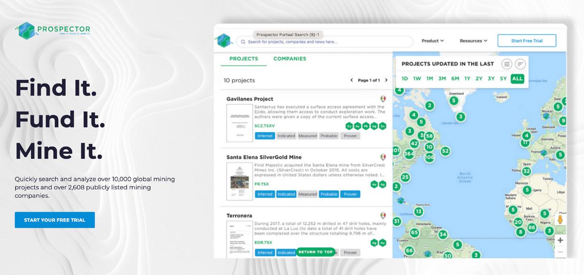Click the Au hexagon on Santa Elena SilverGold Mine

click(374, 184)
